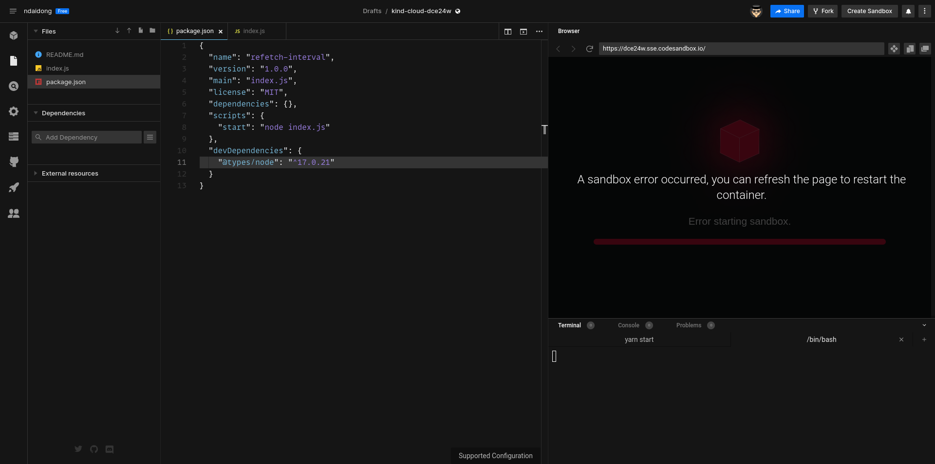Open the Live collaboration panel
The height and width of the screenshot is (464, 935).
(x=14, y=213)
